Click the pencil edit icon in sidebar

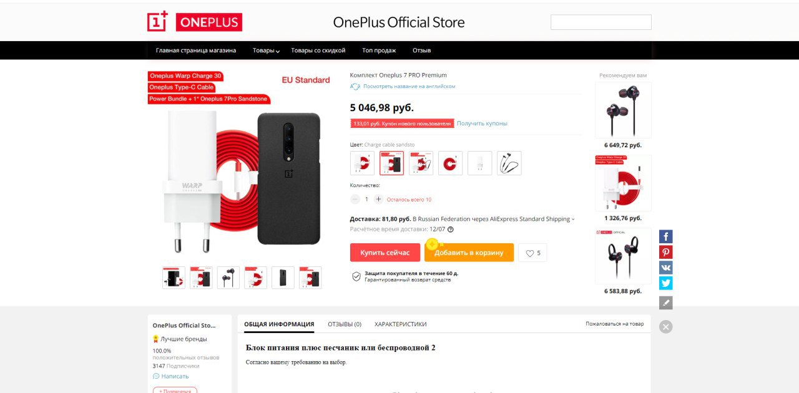click(666, 303)
